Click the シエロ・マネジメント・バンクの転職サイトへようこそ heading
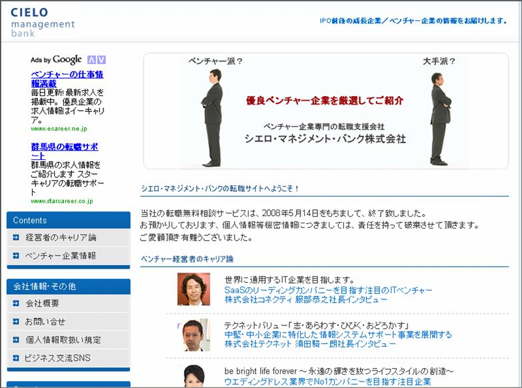The width and height of the screenshot is (522, 388). pos(220,189)
